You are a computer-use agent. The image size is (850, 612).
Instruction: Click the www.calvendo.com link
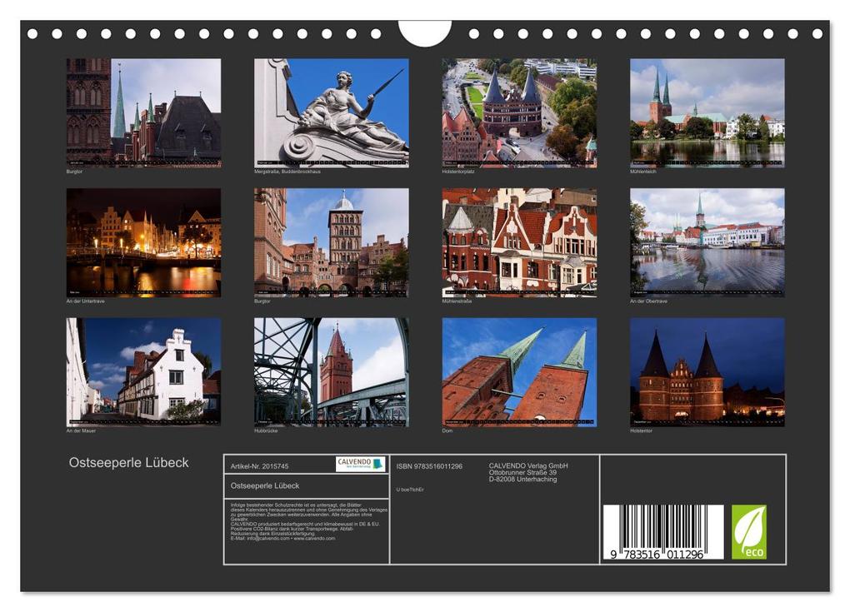(x=315, y=539)
